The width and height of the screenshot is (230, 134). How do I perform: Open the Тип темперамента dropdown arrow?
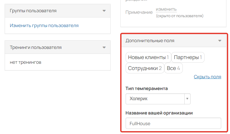pyautogui.click(x=187, y=99)
